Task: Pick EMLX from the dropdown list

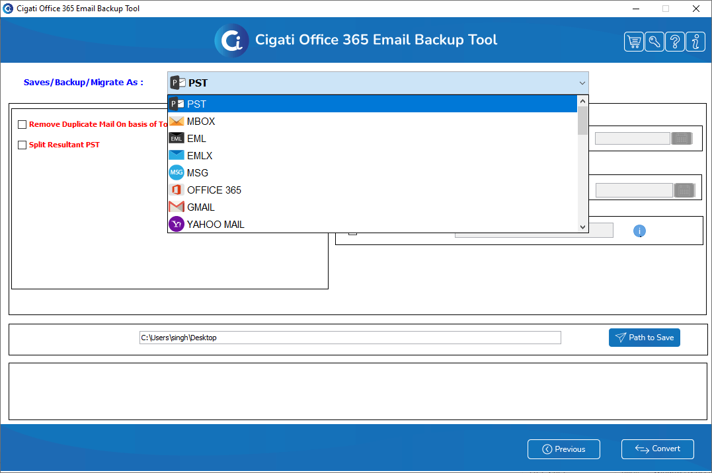Action: pos(372,155)
